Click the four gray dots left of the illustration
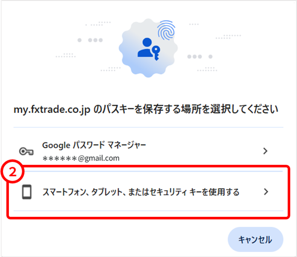The image size is (297, 257). 90,40
